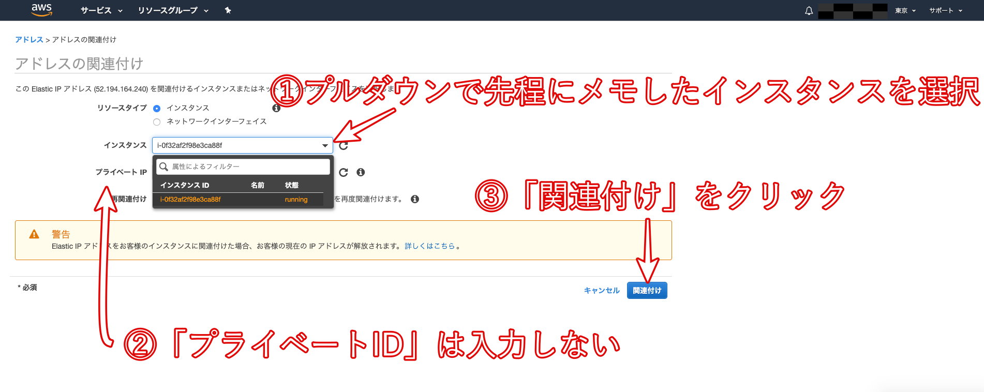Open the サポート menu
The width and height of the screenshot is (984, 392).
946,10
